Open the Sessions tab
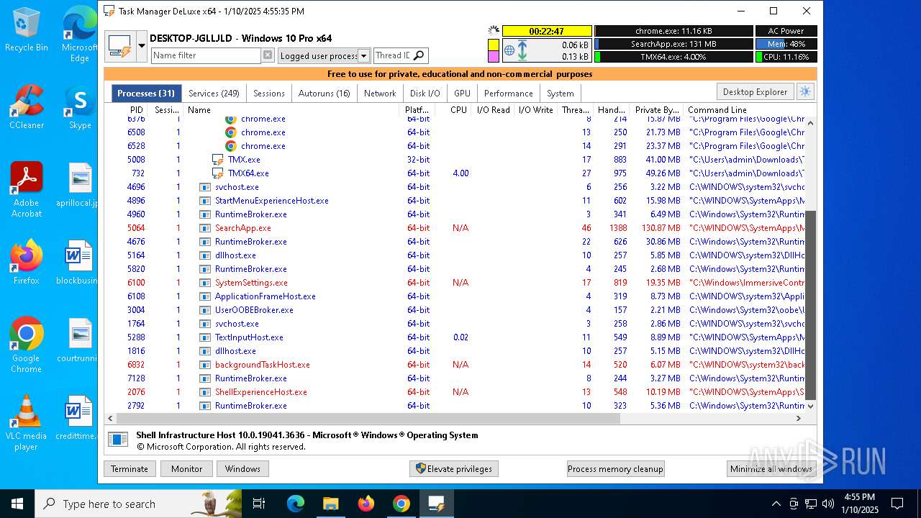 tap(269, 93)
